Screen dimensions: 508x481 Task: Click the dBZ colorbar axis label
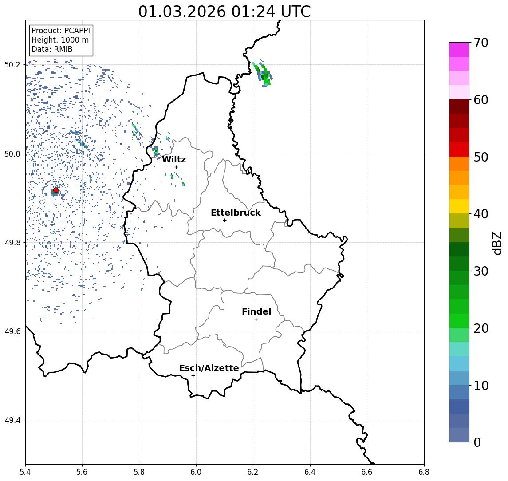[497, 243]
